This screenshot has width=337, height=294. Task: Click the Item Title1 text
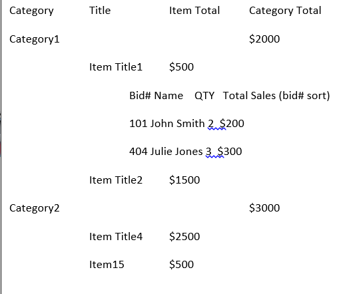(116, 67)
